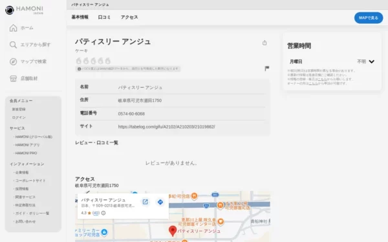Image resolution: width=388 pixels, height=242 pixels.
Task: Switch to the アクセス tab
Action: [129, 17]
